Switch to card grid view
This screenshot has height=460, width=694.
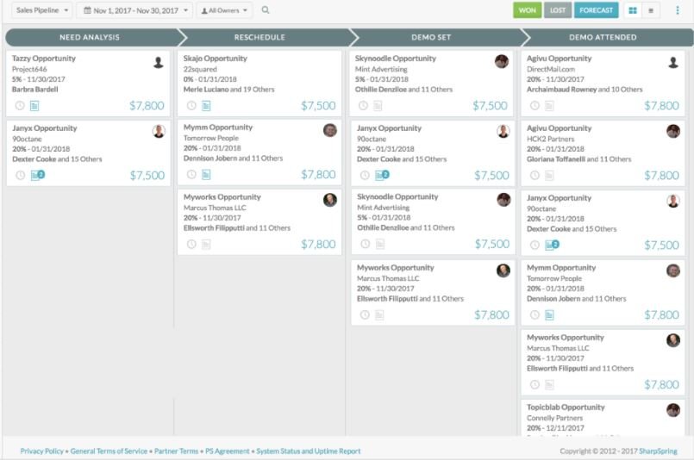tap(633, 10)
